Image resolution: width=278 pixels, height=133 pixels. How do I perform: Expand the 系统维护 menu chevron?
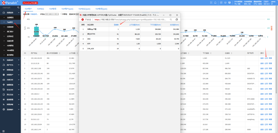[19, 109]
